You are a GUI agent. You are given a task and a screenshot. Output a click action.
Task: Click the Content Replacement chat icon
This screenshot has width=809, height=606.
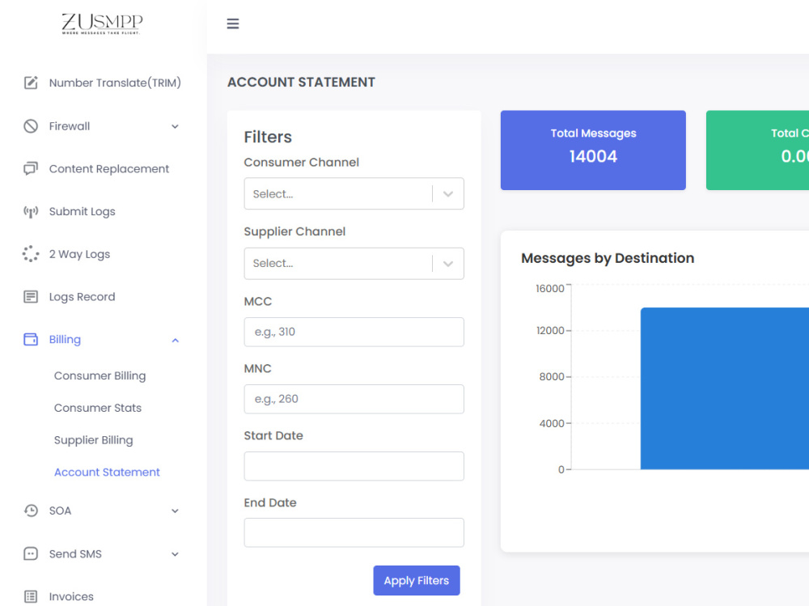[31, 169]
